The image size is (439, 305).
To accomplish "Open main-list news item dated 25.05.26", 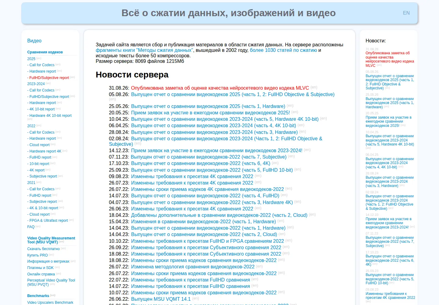I will (208, 106).
